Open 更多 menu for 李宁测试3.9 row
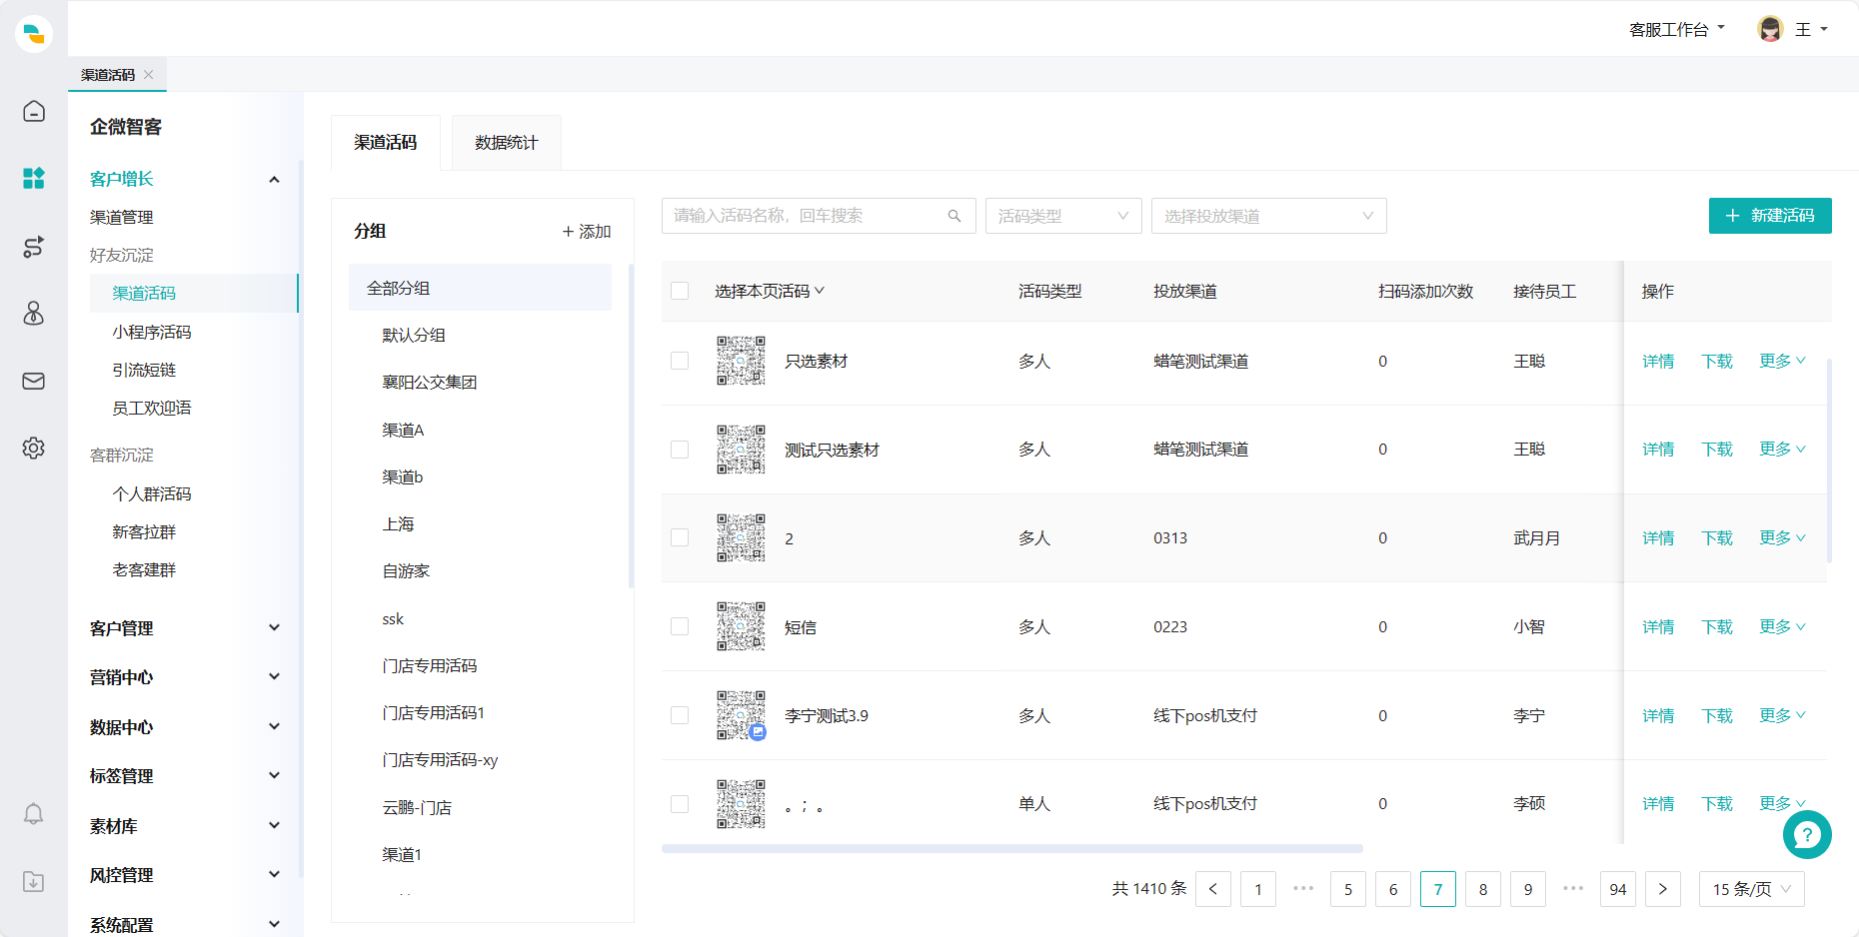The width and height of the screenshot is (1859, 937). click(x=1782, y=715)
